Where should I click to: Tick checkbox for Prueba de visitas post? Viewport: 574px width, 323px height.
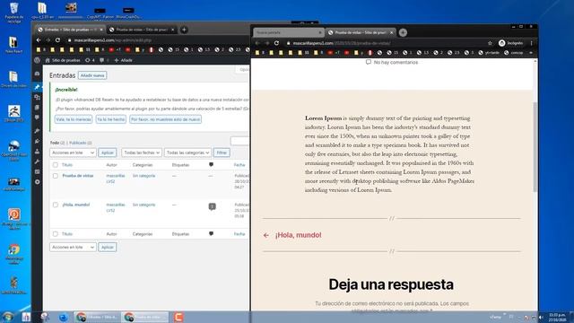tap(56, 176)
